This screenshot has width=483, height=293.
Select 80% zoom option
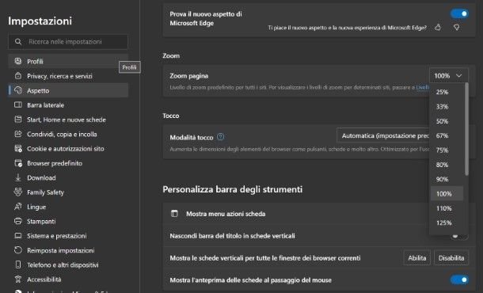447,165
